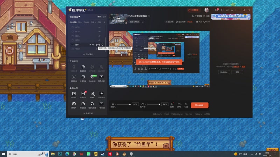
Task: Adjust the microphone volume slider
Action: click(124, 104)
